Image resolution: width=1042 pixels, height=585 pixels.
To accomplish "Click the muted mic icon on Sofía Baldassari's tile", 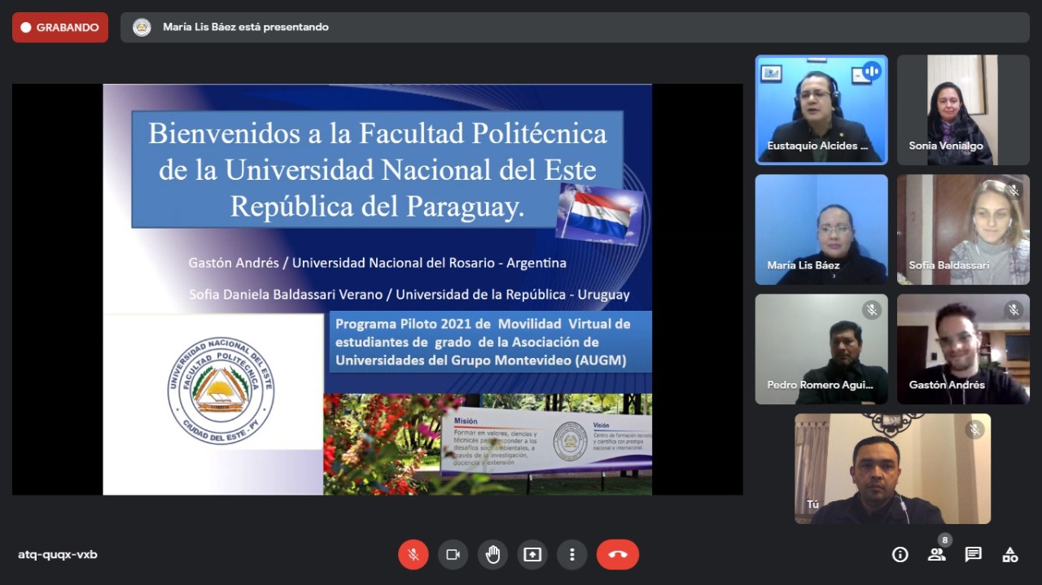I will click(1014, 190).
